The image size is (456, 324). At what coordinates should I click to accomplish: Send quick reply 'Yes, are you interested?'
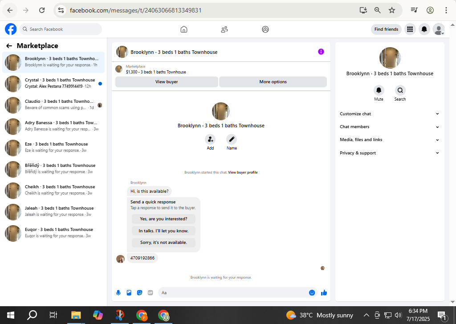(x=163, y=219)
